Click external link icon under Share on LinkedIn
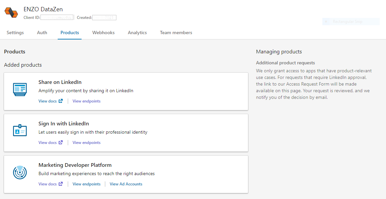The width and height of the screenshot is (386, 199). coord(61,101)
